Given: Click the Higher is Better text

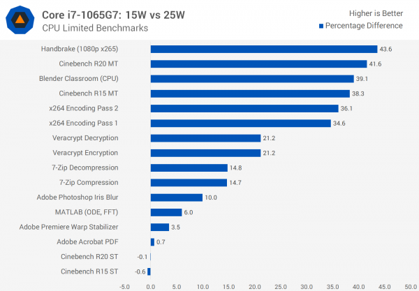Looking at the screenshot, I should (x=376, y=13).
